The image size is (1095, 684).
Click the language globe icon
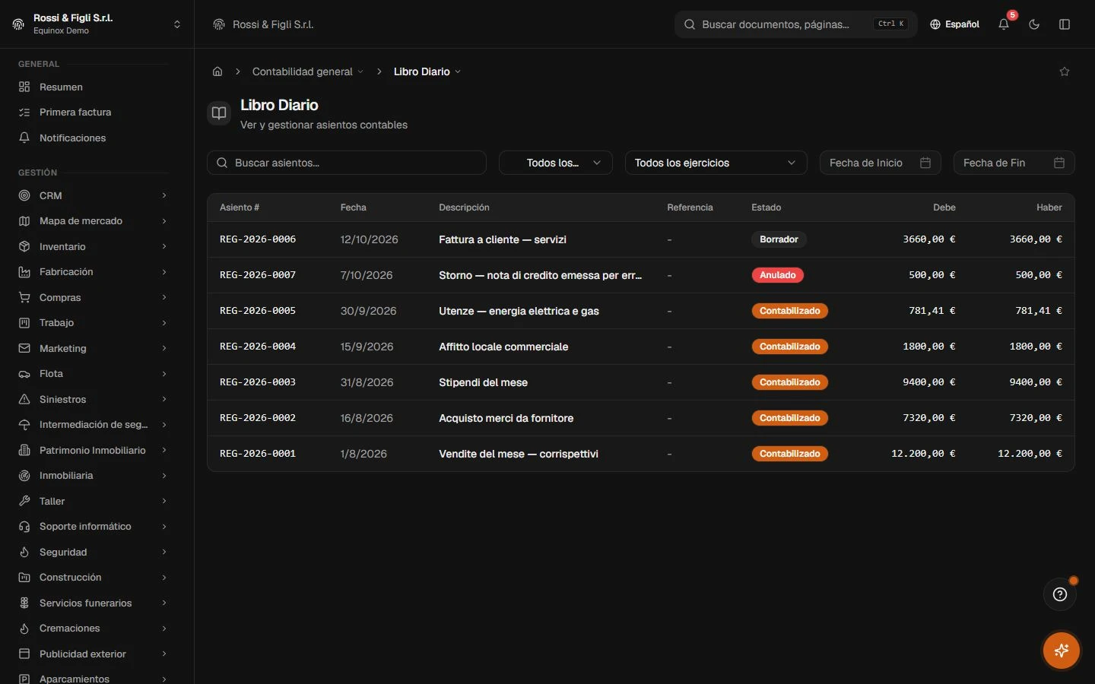tap(935, 24)
